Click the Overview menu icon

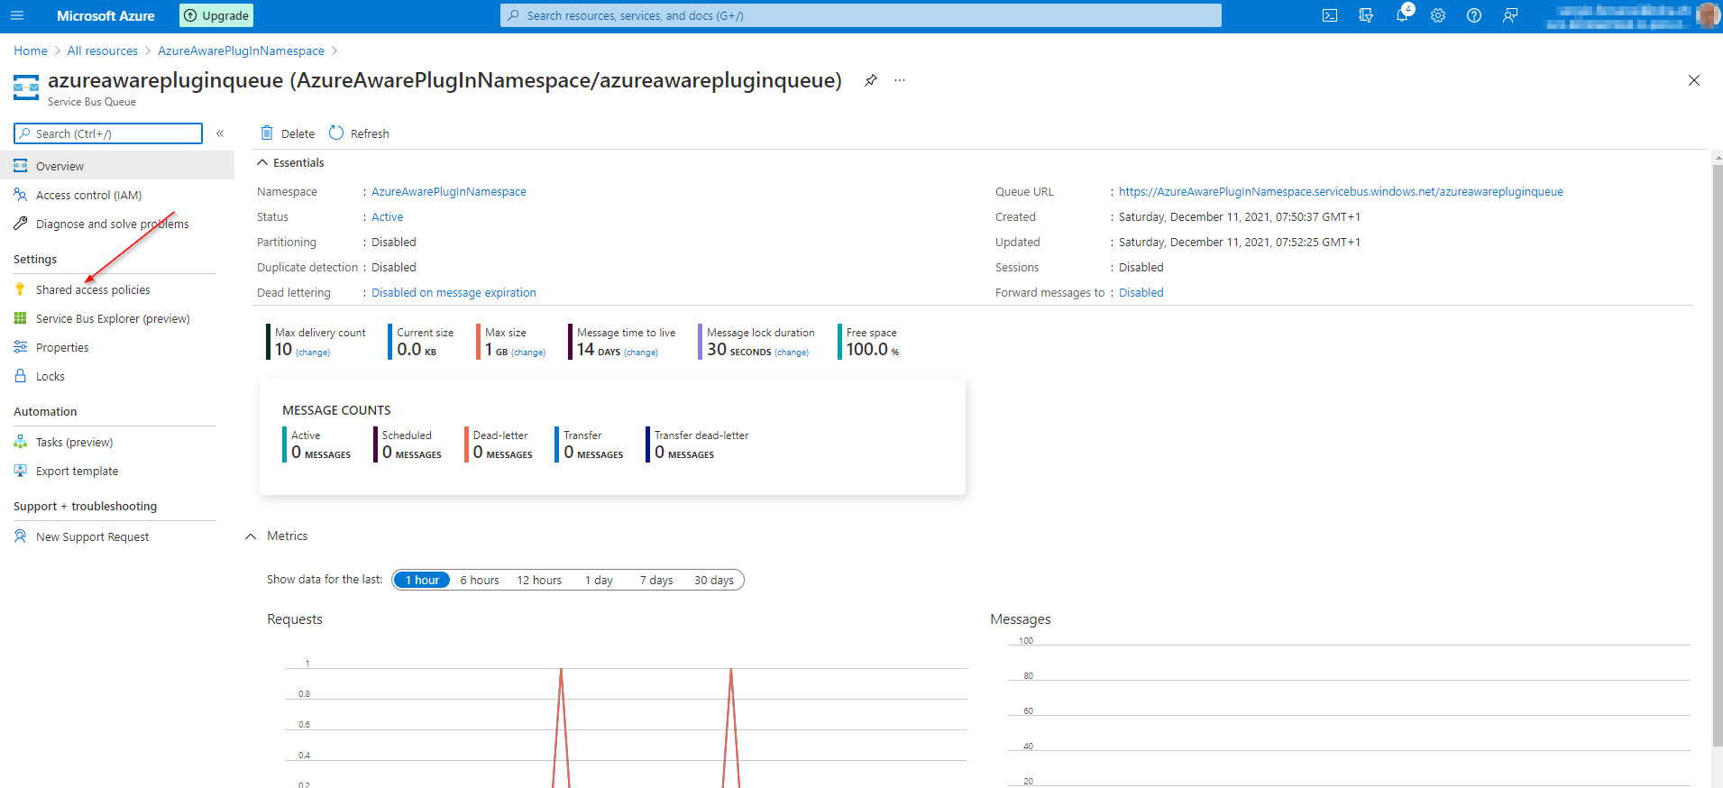pos(21,166)
